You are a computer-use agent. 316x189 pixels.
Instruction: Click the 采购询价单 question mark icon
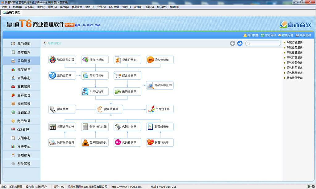[52, 75]
